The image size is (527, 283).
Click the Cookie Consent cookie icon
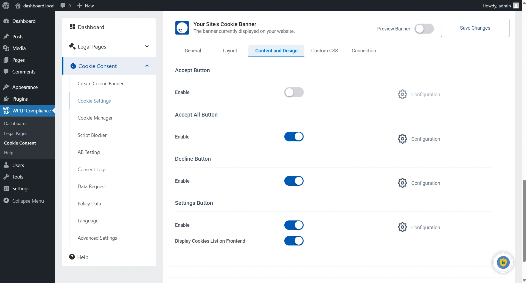pyautogui.click(x=73, y=66)
